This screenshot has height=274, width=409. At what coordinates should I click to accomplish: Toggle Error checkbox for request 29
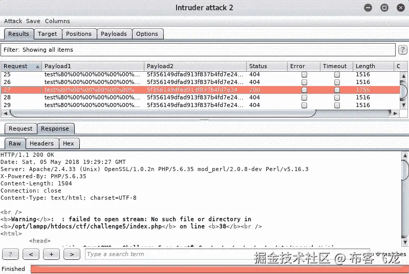tap(304, 106)
